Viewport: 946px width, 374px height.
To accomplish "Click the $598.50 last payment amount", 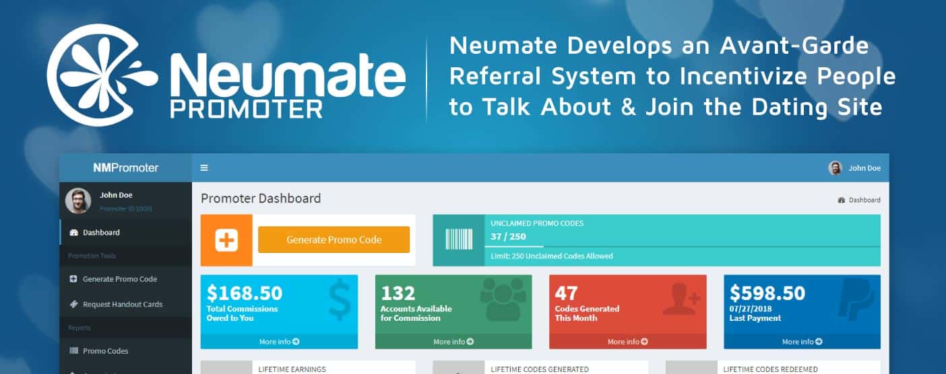I will [x=767, y=293].
